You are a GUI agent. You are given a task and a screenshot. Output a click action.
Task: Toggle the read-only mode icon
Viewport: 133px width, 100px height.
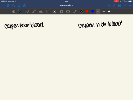pos(14,11)
